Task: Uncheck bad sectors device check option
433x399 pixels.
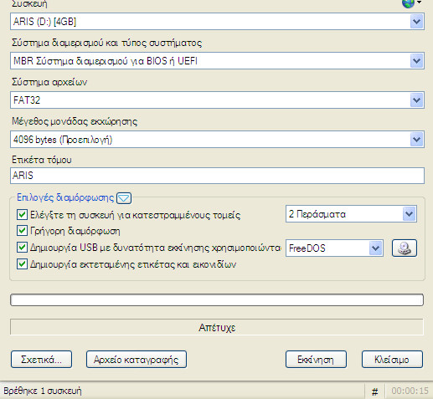Action: pos(22,215)
